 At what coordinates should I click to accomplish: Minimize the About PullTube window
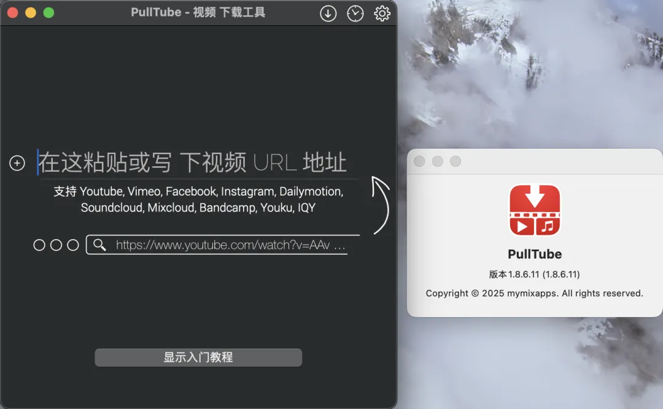point(437,161)
